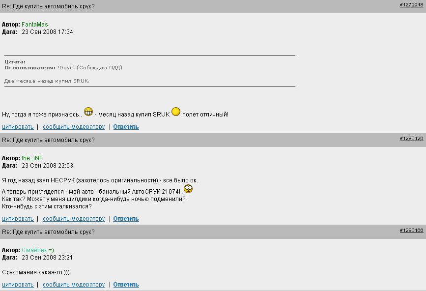Open post number link #1280126
The width and height of the screenshot is (426, 291).
pos(411,139)
